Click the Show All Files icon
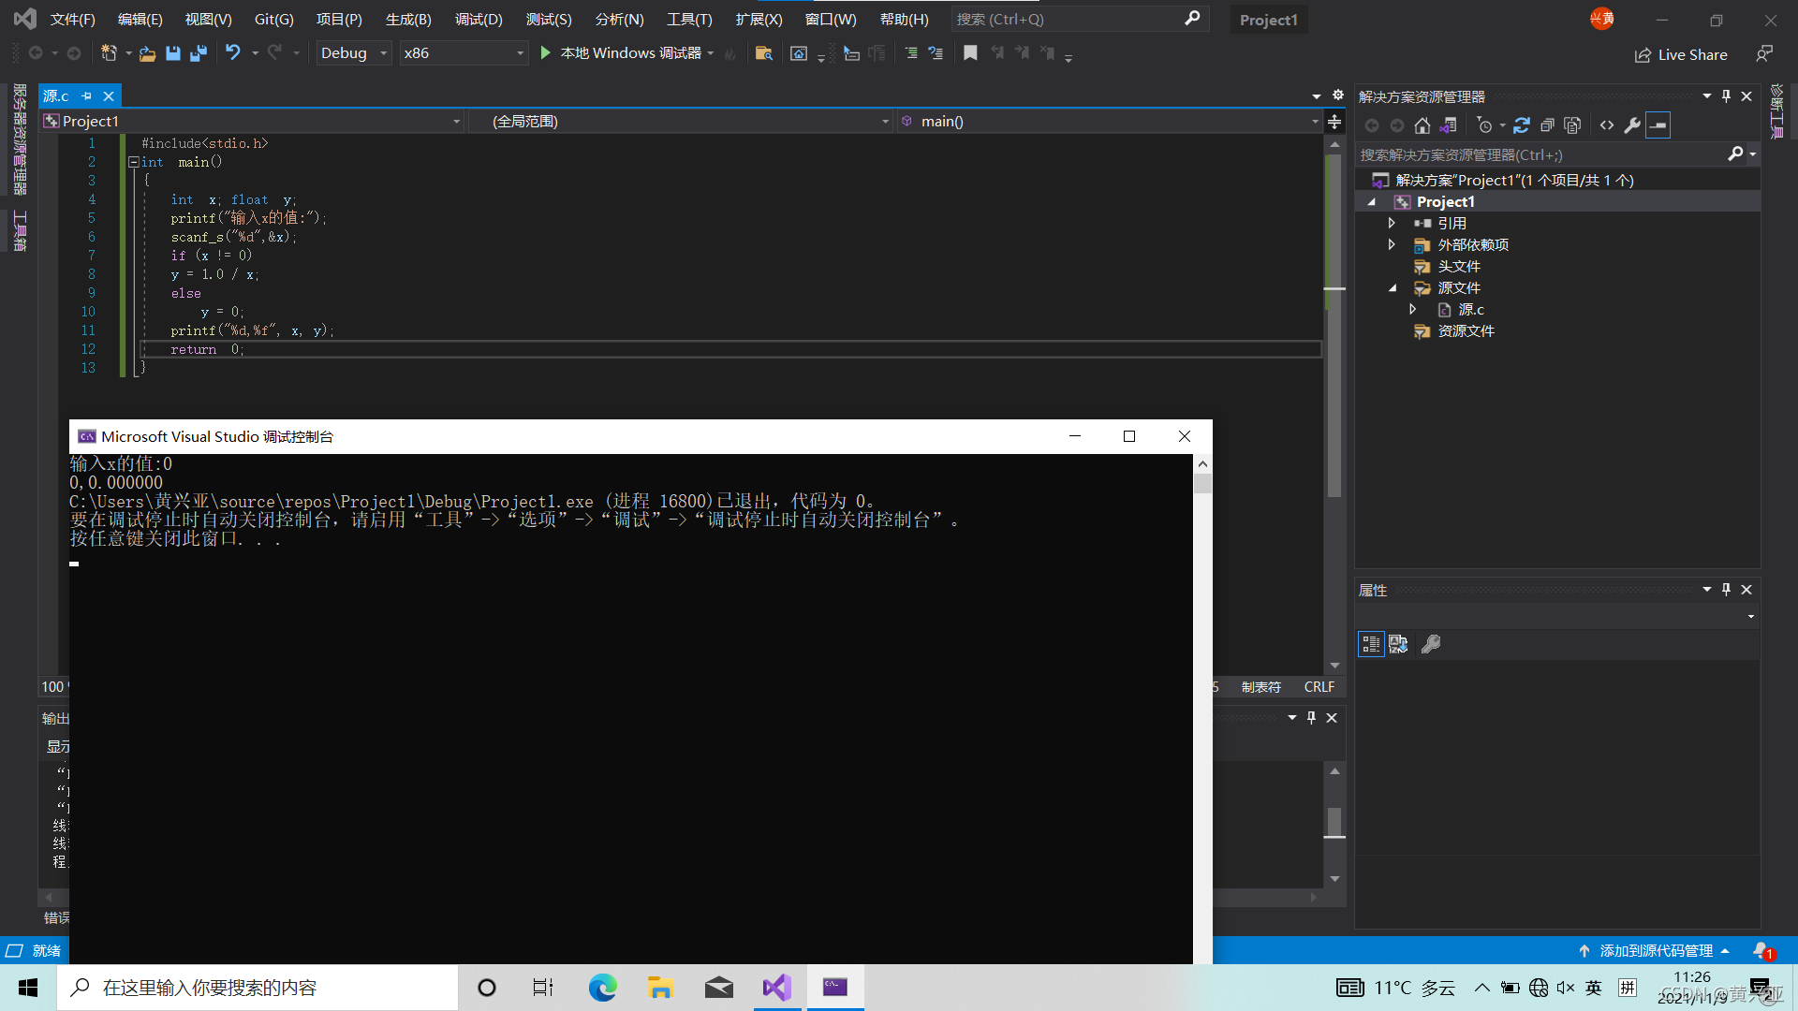The height and width of the screenshot is (1011, 1798). 1572,125
